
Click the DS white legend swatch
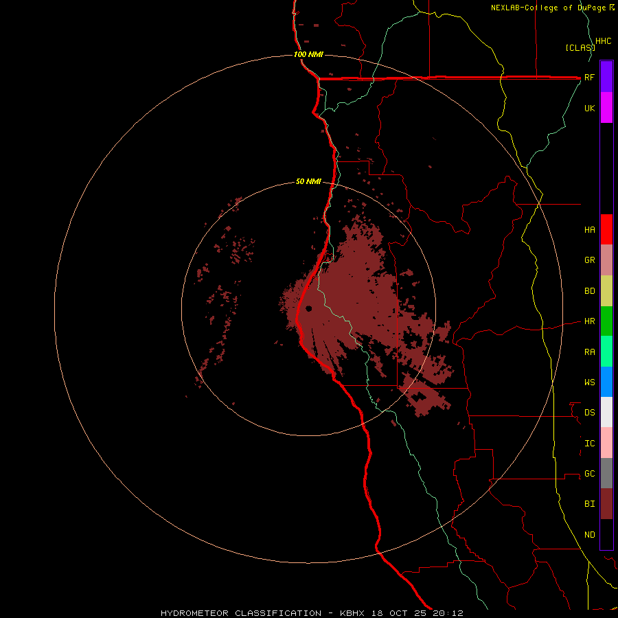[606, 412]
